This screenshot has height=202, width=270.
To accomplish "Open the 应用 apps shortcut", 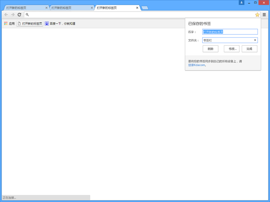I will coord(9,24).
